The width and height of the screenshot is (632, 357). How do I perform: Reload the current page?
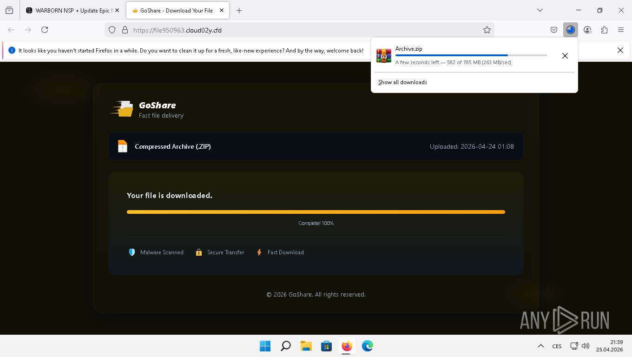(45, 30)
